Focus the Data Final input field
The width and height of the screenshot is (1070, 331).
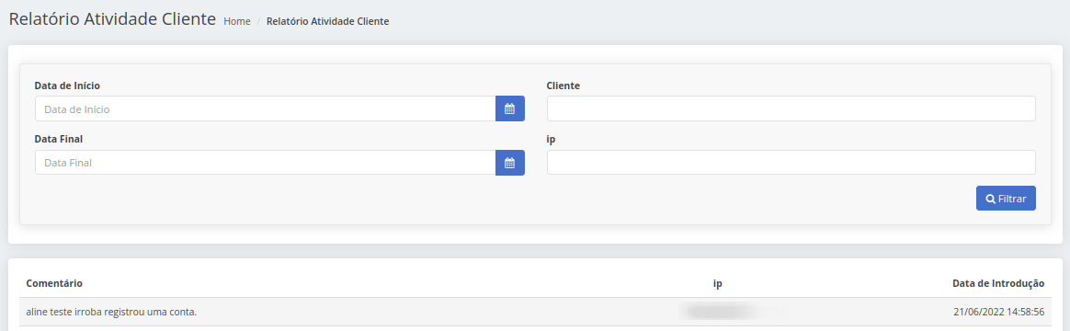(x=266, y=163)
